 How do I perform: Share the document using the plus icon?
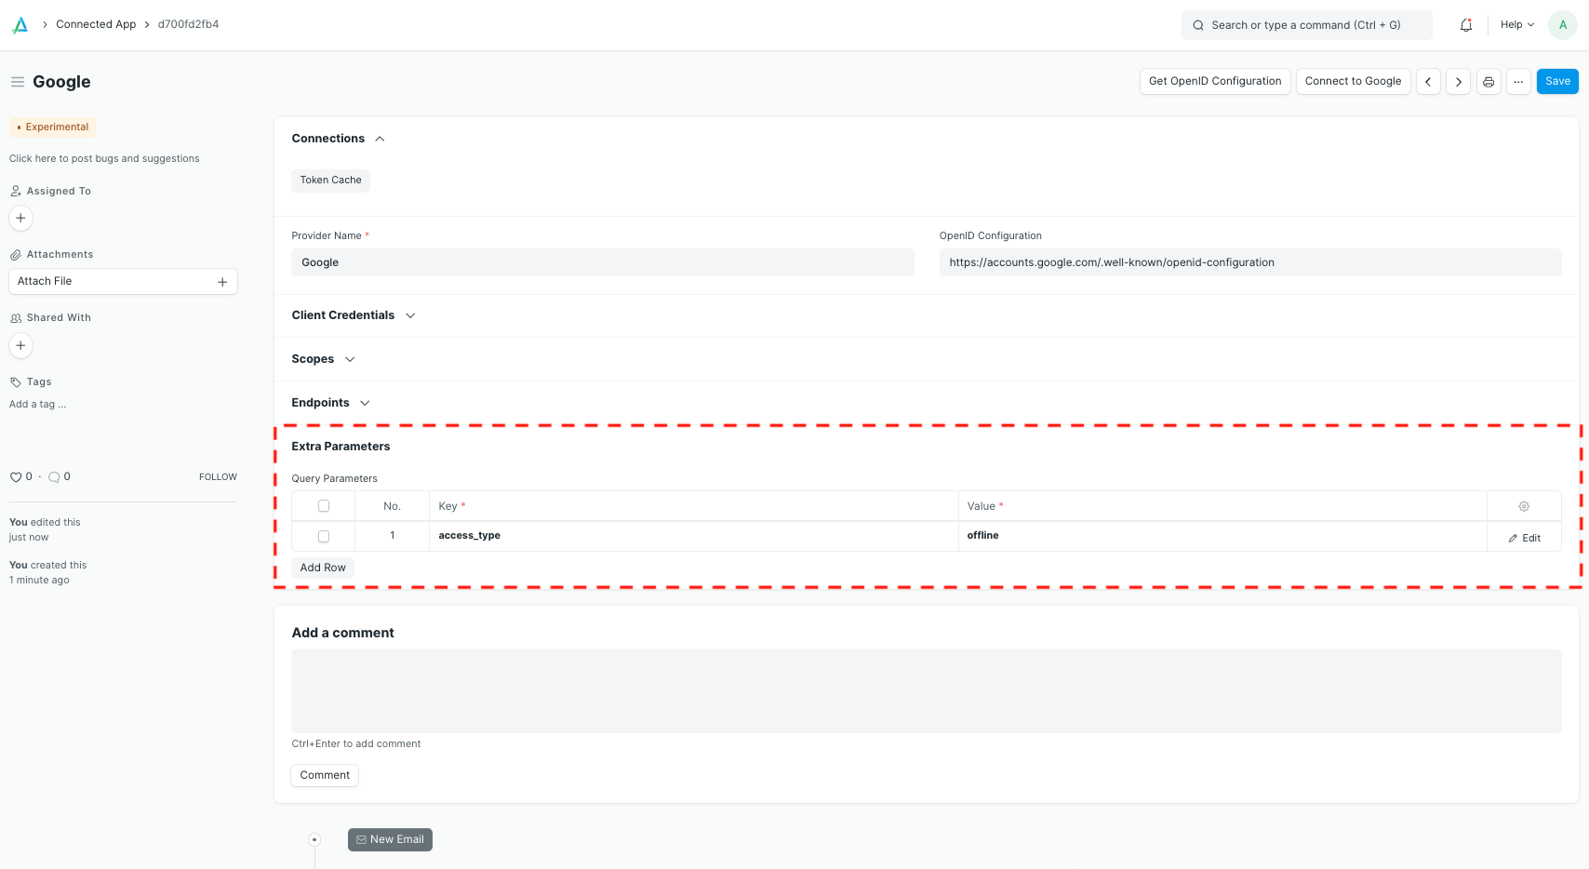[20, 345]
